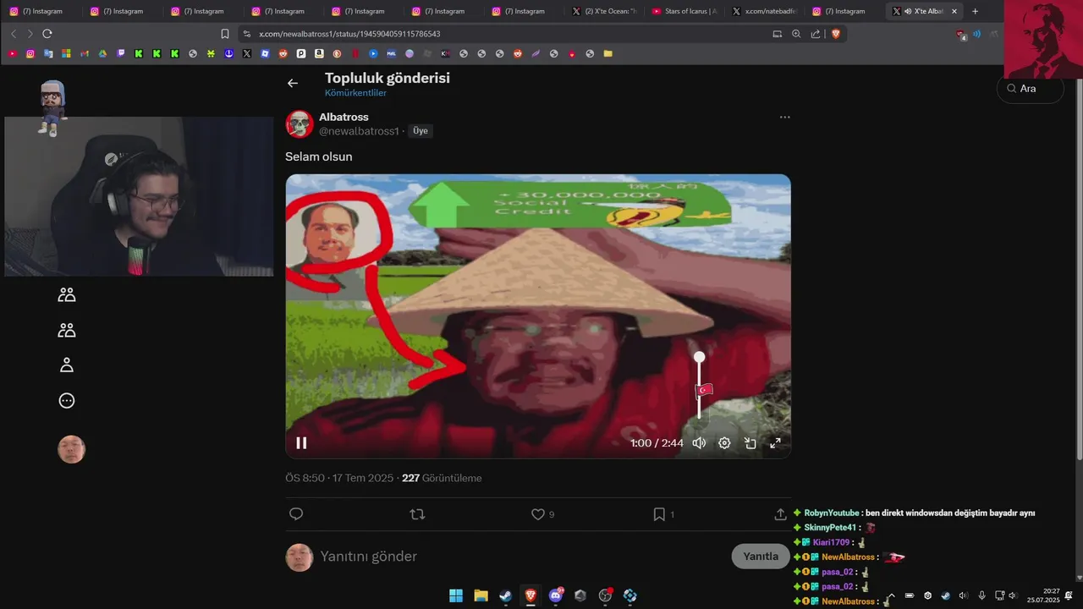The width and height of the screenshot is (1083, 609).
Task: Click the URL in the address bar
Action: point(349,34)
